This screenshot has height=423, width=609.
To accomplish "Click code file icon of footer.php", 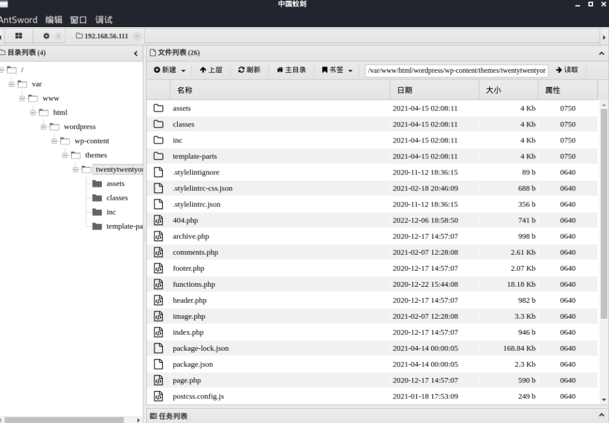I will (159, 268).
